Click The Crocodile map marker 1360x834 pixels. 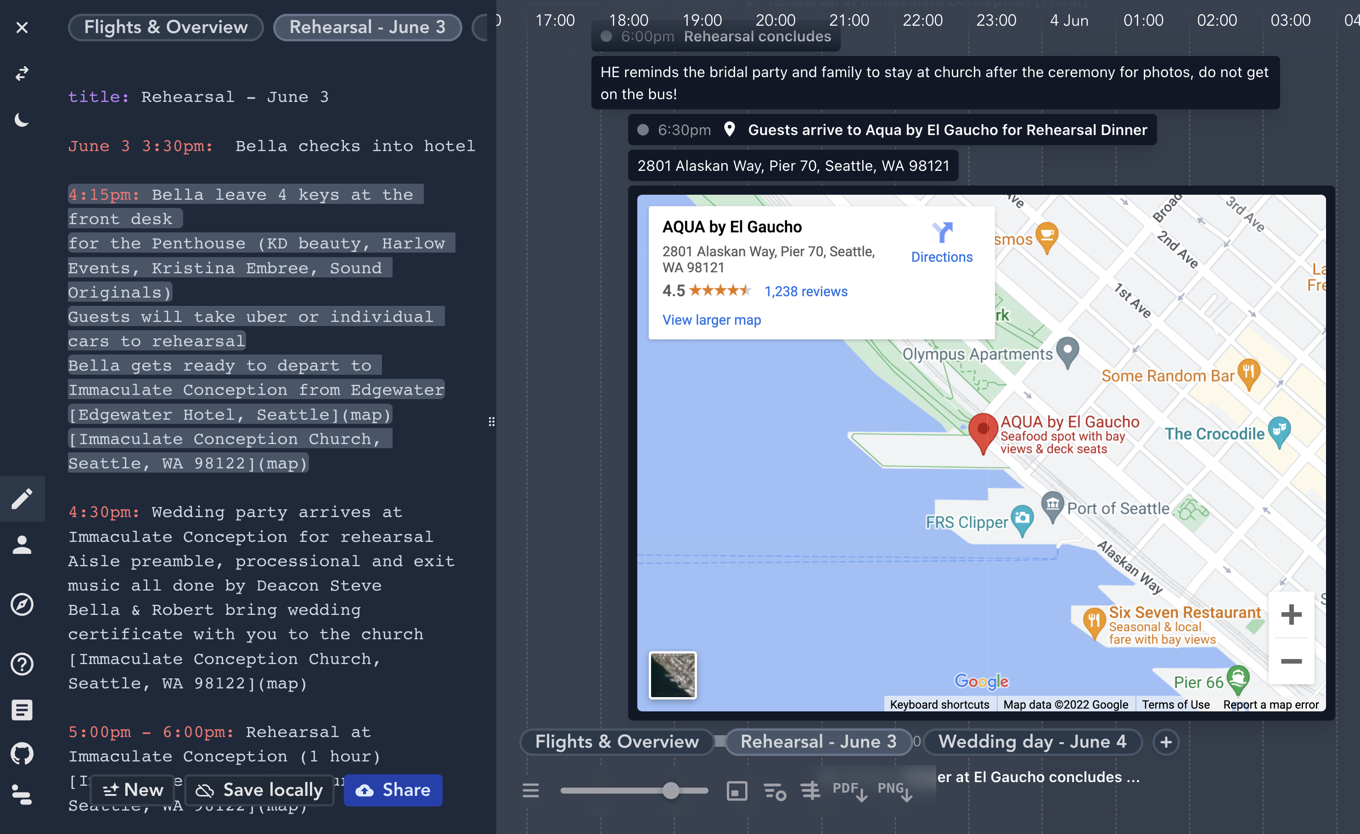(1279, 433)
